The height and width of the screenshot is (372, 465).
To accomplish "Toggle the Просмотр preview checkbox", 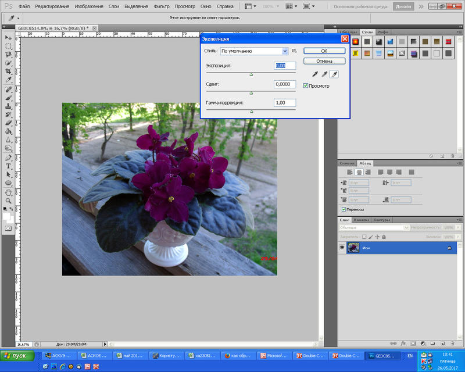I will pyautogui.click(x=306, y=86).
